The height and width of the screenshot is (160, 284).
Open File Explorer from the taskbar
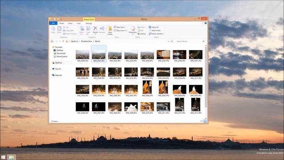click(x=12, y=157)
